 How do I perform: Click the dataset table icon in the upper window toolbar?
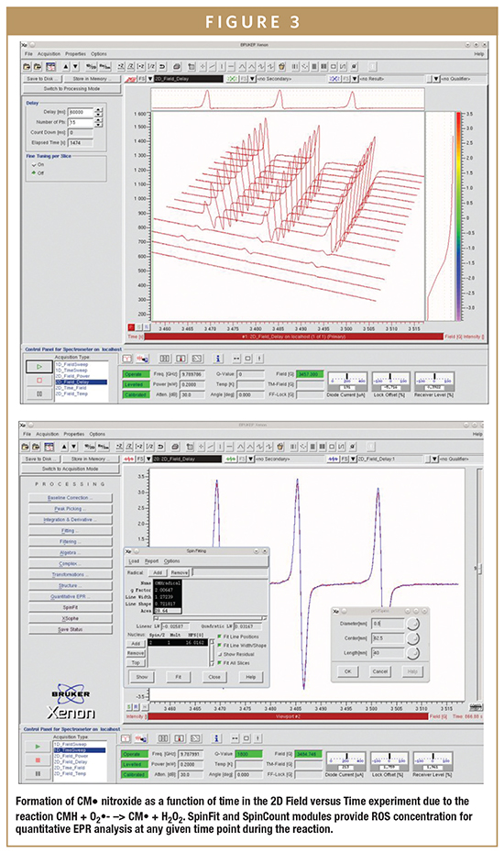click(x=50, y=66)
